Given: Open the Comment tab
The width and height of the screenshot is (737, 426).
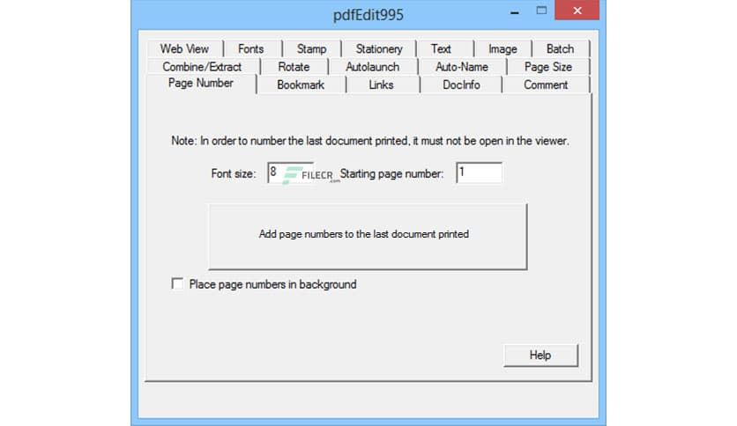Looking at the screenshot, I should [546, 84].
